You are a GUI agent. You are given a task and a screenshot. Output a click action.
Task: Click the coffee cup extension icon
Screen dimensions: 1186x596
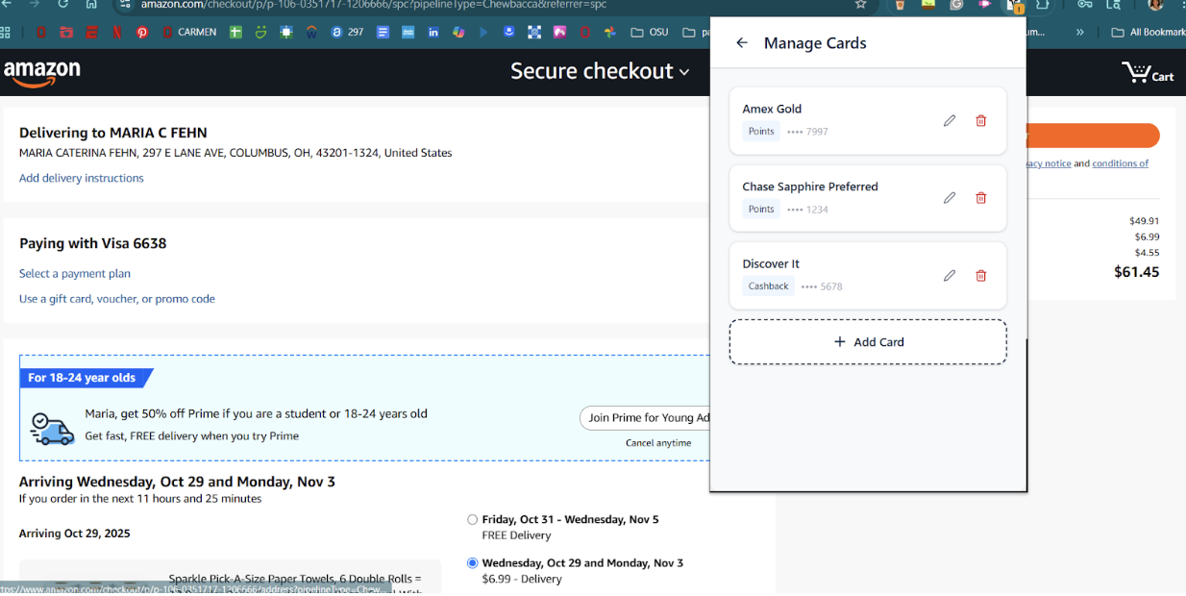tap(901, 5)
